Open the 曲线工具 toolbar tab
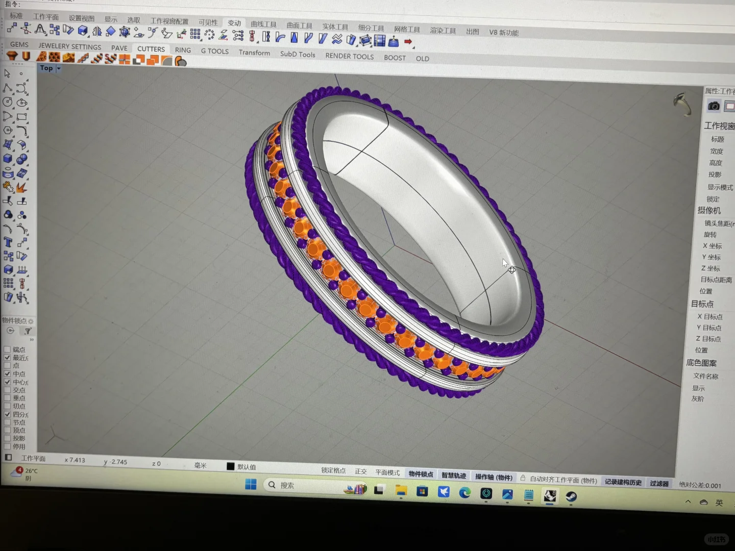735x551 pixels. coord(263,24)
